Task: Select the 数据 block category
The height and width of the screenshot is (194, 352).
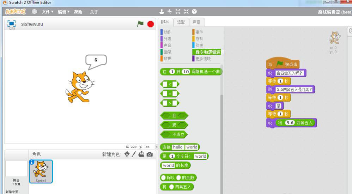Action: (x=166, y=59)
